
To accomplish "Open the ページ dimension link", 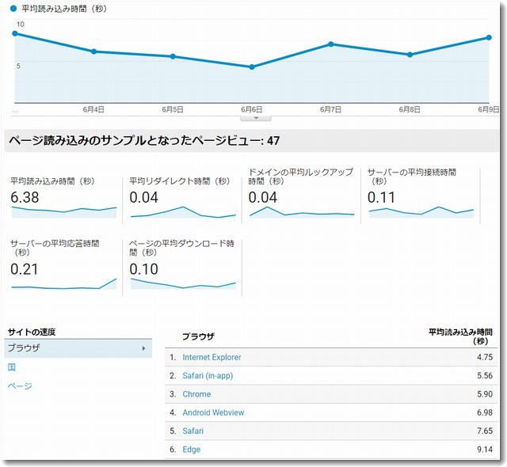I will coord(20,386).
